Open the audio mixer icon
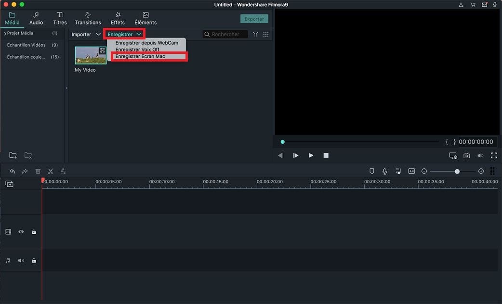The width and height of the screenshot is (502, 304). (398, 171)
